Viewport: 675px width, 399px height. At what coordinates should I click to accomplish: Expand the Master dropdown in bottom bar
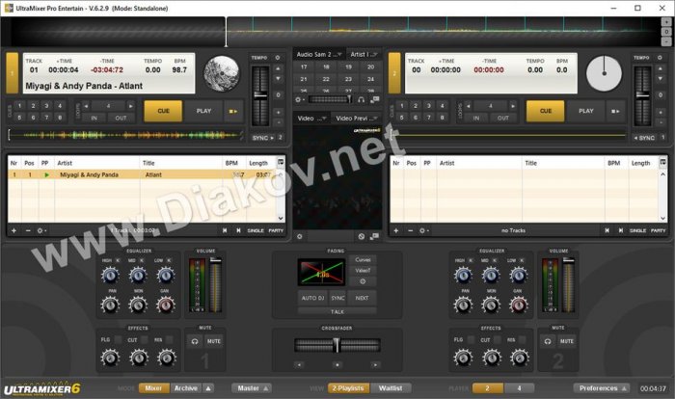click(251, 388)
